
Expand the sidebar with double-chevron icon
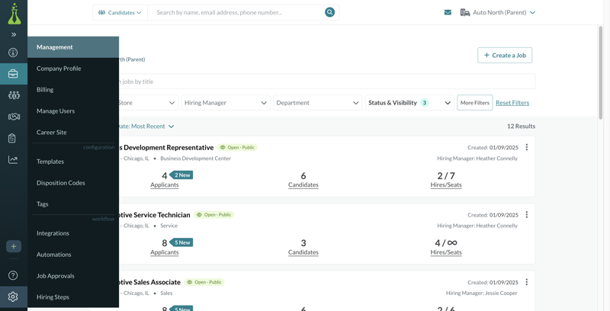click(14, 34)
